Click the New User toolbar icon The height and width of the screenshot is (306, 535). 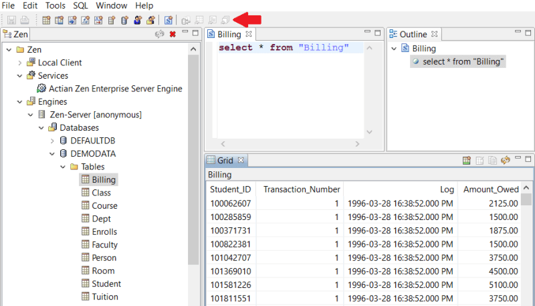click(138, 21)
